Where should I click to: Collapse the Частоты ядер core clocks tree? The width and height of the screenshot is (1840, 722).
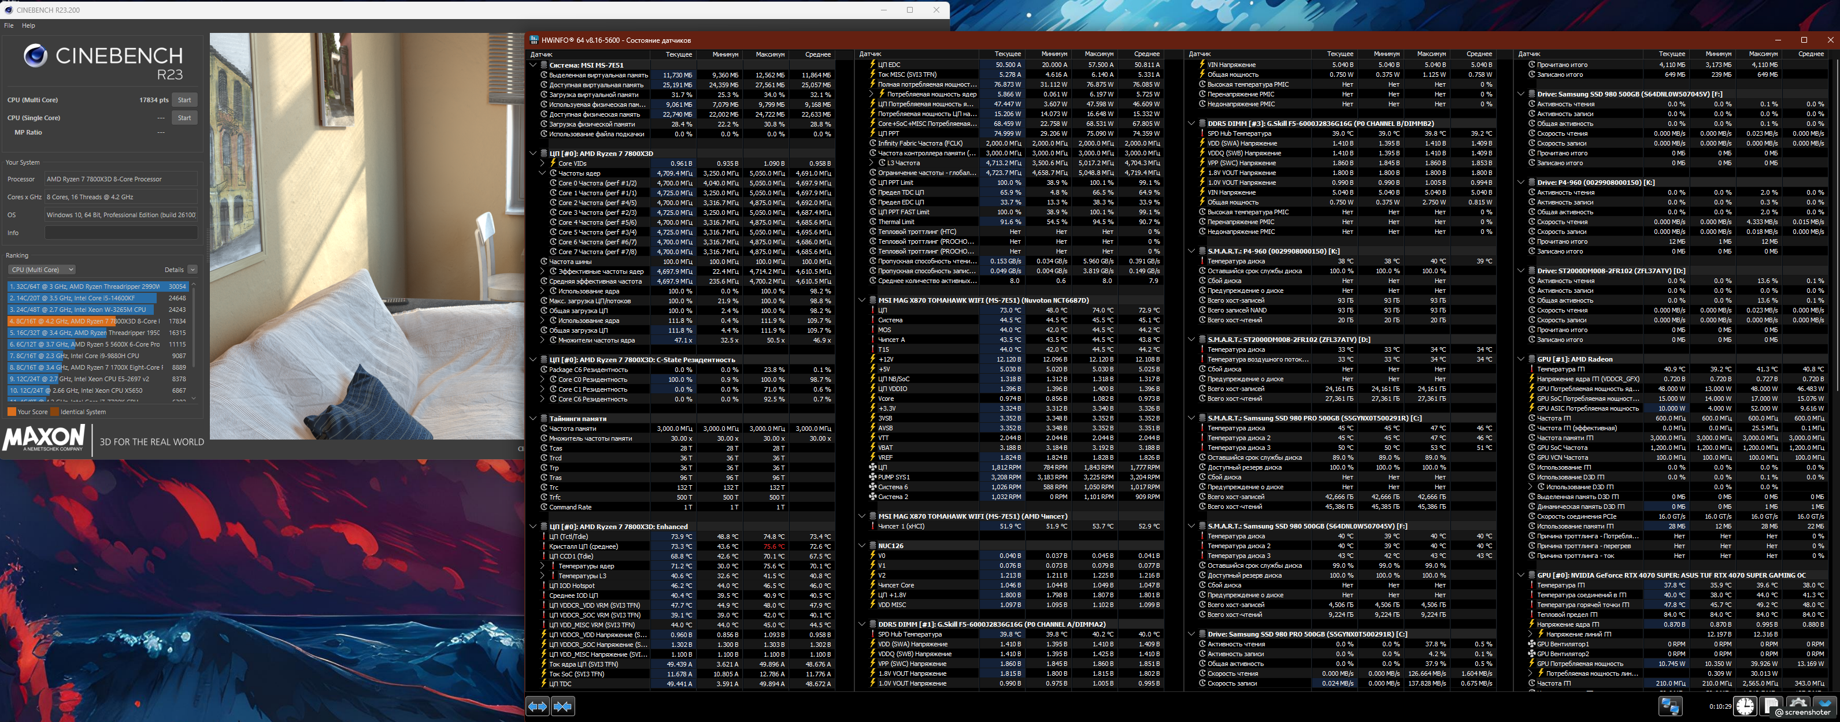click(543, 173)
